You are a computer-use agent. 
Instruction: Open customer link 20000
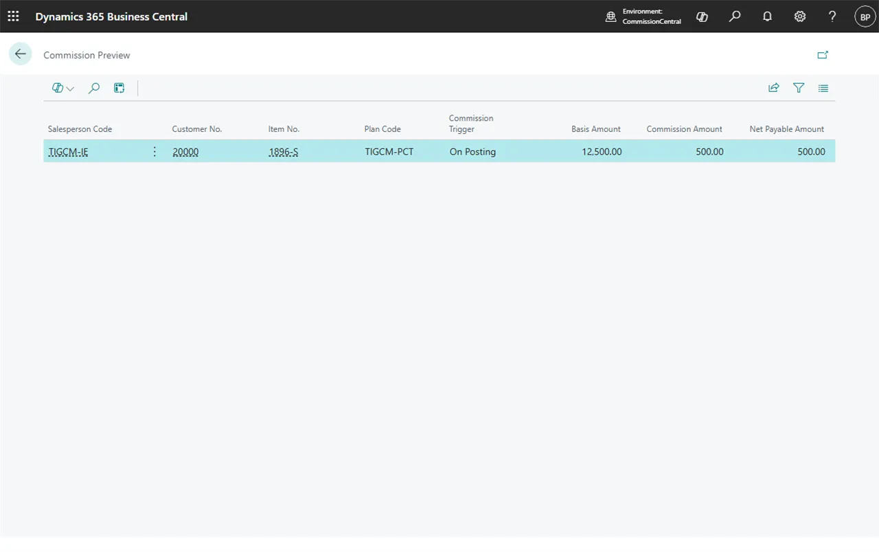[185, 152]
